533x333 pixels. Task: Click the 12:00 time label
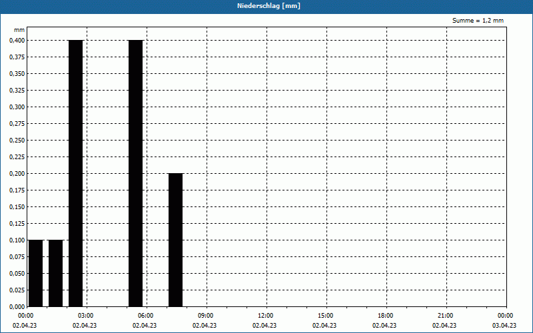(x=265, y=316)
